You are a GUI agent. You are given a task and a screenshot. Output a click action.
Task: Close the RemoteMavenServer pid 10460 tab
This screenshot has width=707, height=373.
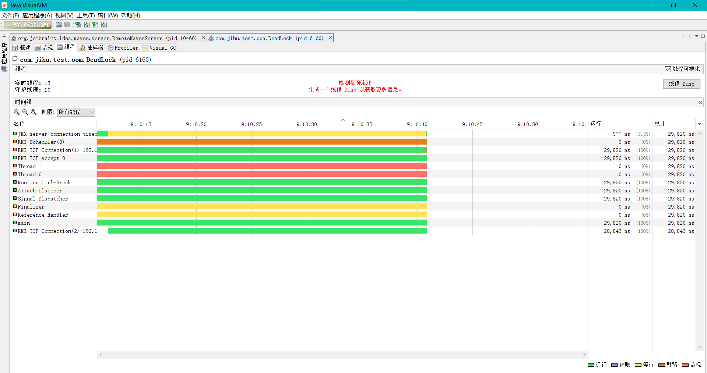click(x=203, y=38)
